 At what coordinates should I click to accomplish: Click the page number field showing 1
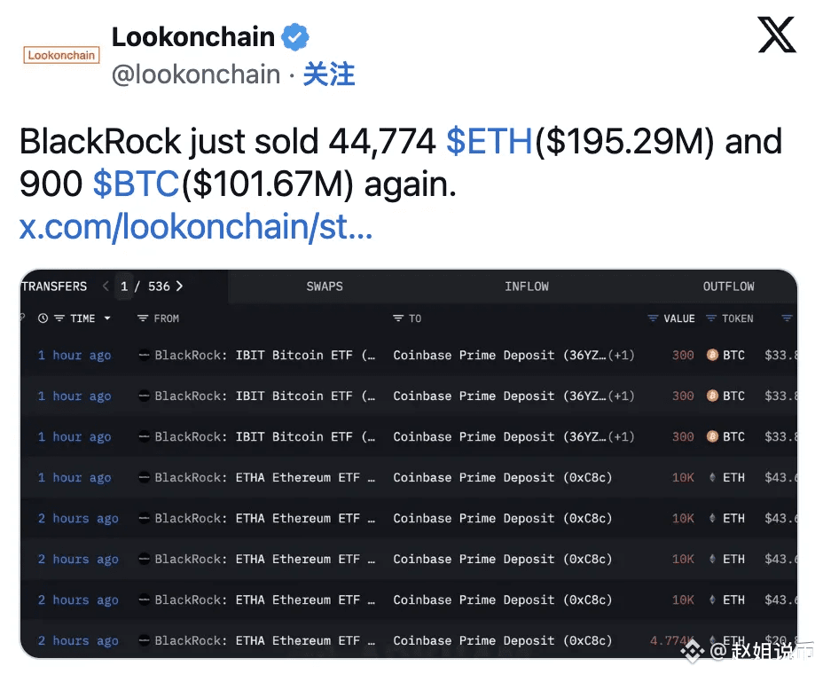coord(124,286)
